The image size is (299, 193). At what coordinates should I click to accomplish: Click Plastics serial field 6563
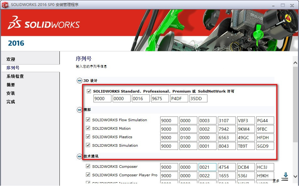pyautogui.click(x=227, y=138)
